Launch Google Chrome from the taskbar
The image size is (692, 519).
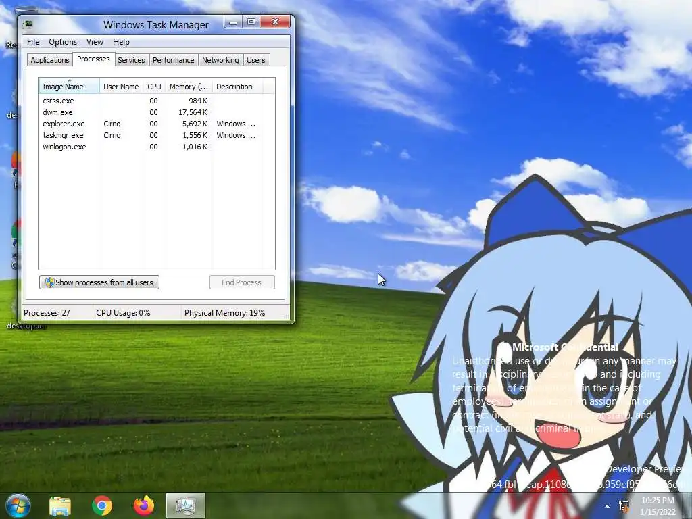[102, 505]
